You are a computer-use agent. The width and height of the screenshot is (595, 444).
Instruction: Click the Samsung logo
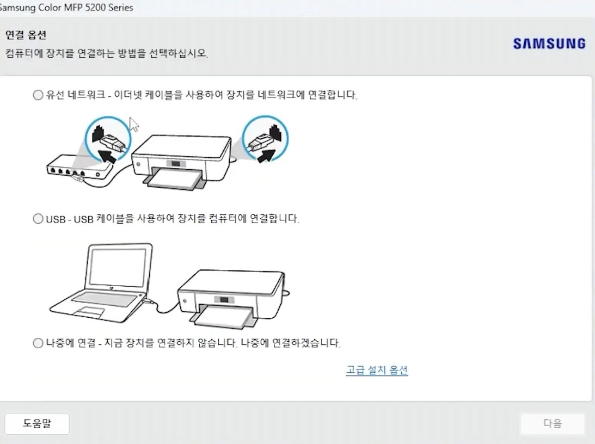549,44
